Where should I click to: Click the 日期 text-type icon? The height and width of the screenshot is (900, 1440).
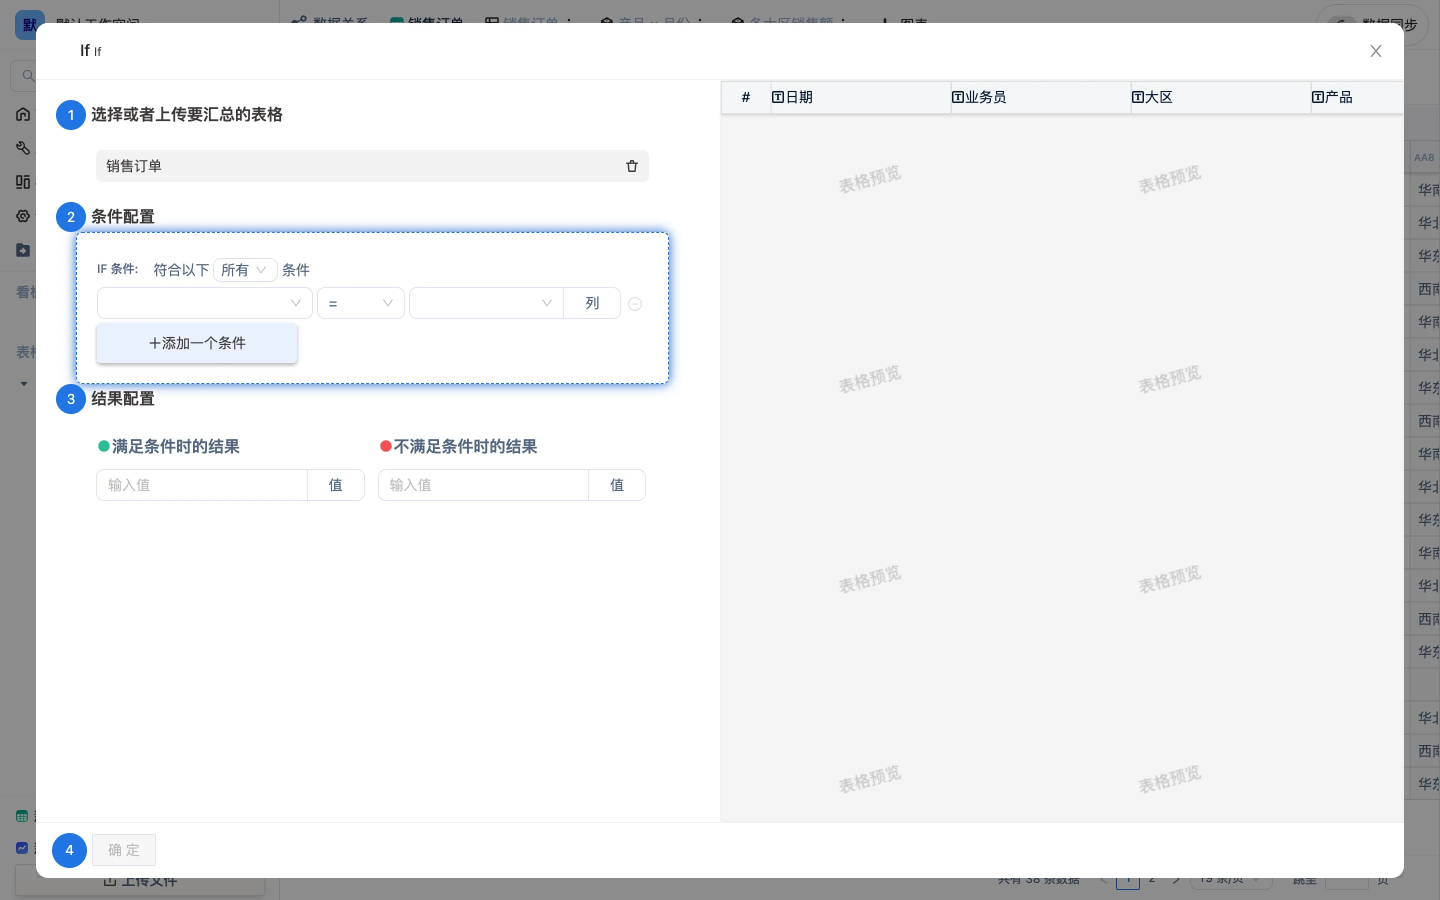point(777,97)
